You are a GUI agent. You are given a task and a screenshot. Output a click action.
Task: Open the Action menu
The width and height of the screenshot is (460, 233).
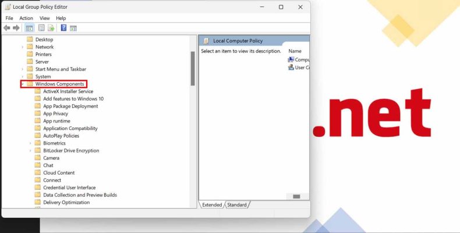click(x=26, y=18)
